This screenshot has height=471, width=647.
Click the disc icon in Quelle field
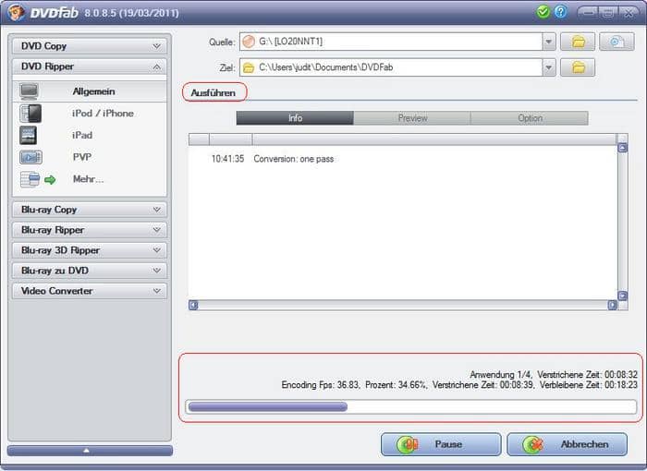(x=249, y=42)
